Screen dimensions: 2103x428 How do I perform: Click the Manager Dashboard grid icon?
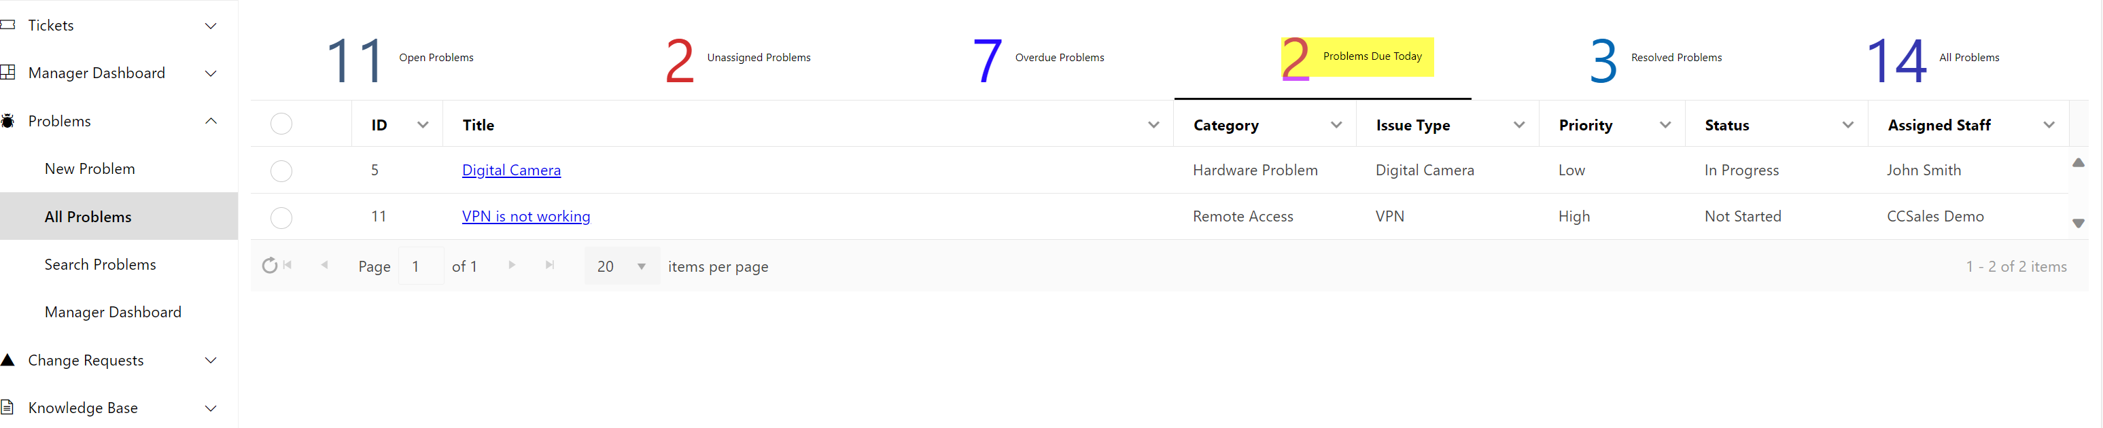8,73
